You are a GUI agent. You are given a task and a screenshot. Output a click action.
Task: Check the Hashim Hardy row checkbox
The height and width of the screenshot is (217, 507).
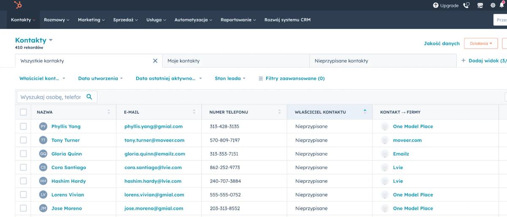click(23, 181)
